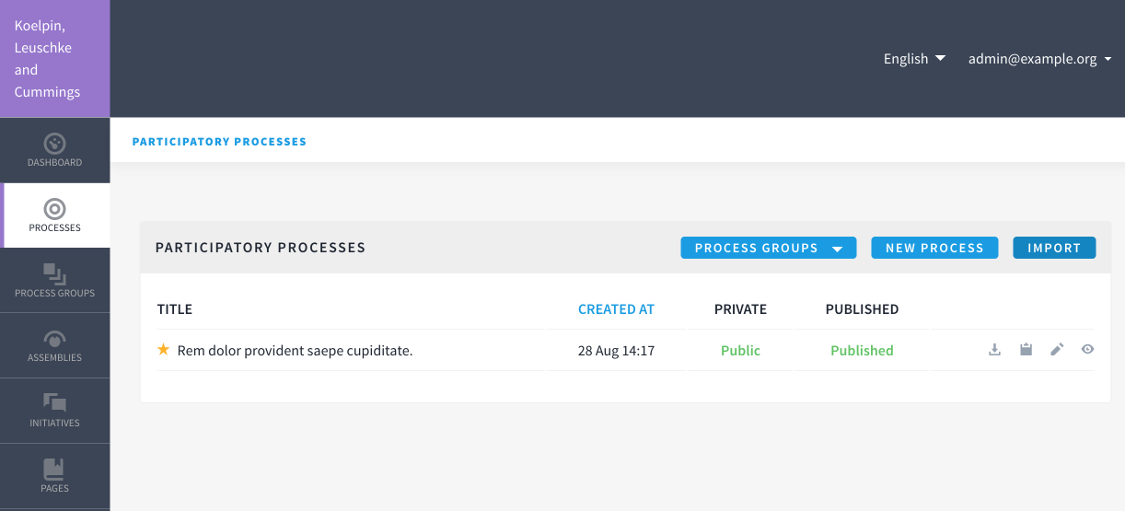This screenshot has height=511, width=1125.
Task: Select Processes in the sidebar
Action: pyautogui.click(x=55, y=216)
